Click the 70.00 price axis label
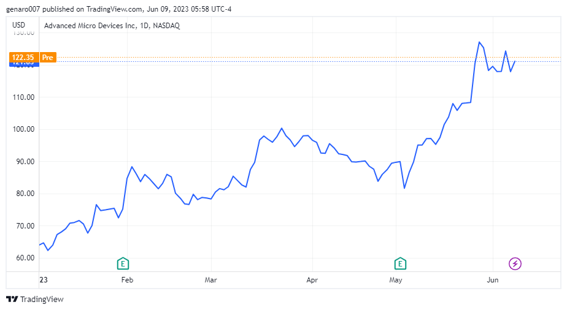 (x=25, y=226)
